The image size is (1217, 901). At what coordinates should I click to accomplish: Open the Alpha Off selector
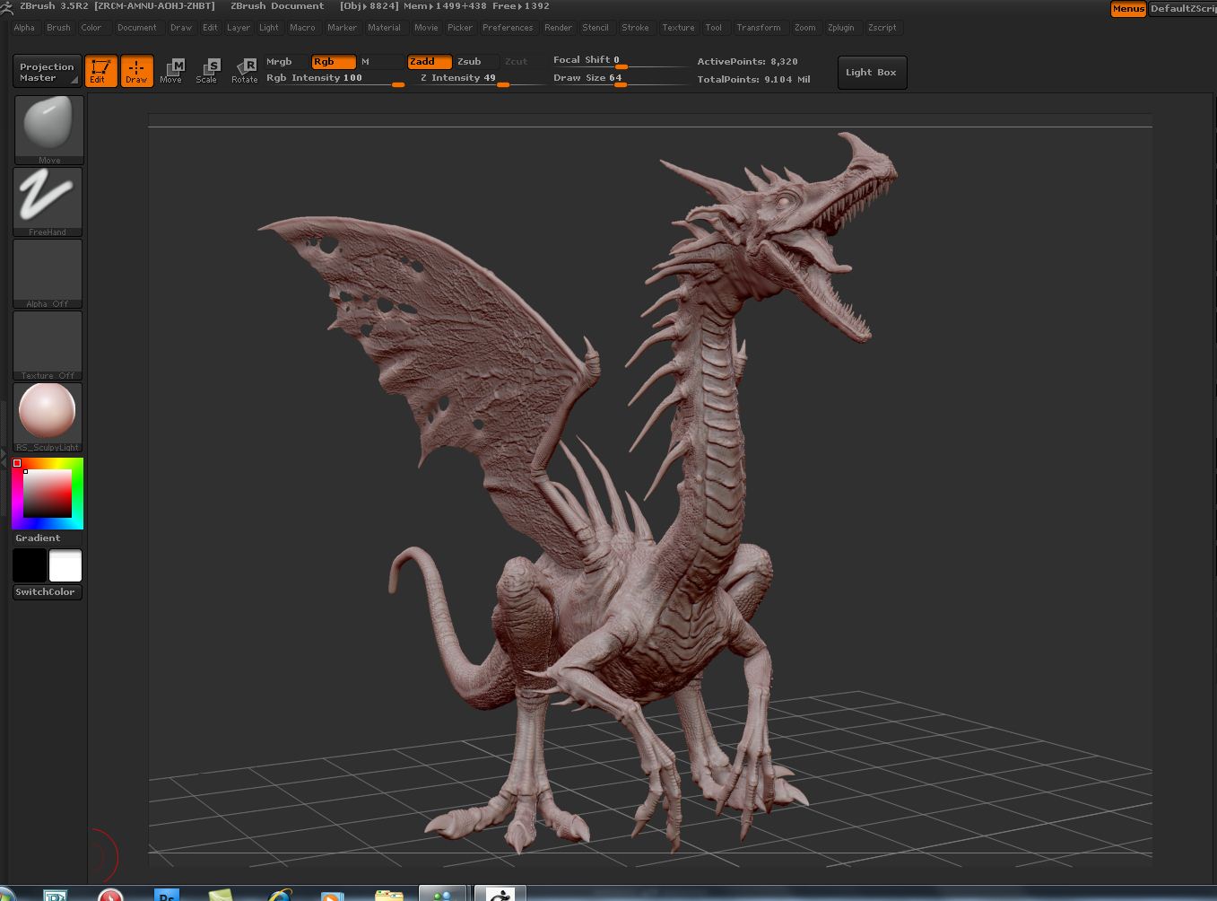tap(48, 274)
